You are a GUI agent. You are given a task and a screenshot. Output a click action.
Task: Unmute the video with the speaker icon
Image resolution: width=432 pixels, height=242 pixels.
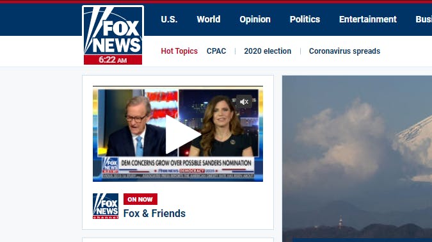point(244,102)
